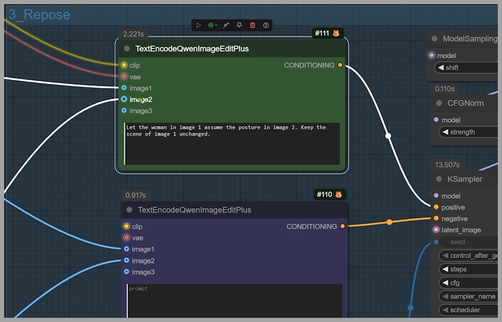Delete the selected node with trash icon

tap(253, 25)
